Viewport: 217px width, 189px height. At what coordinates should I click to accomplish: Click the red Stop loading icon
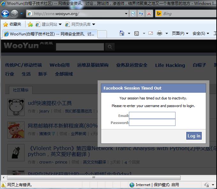coord(149,14)
